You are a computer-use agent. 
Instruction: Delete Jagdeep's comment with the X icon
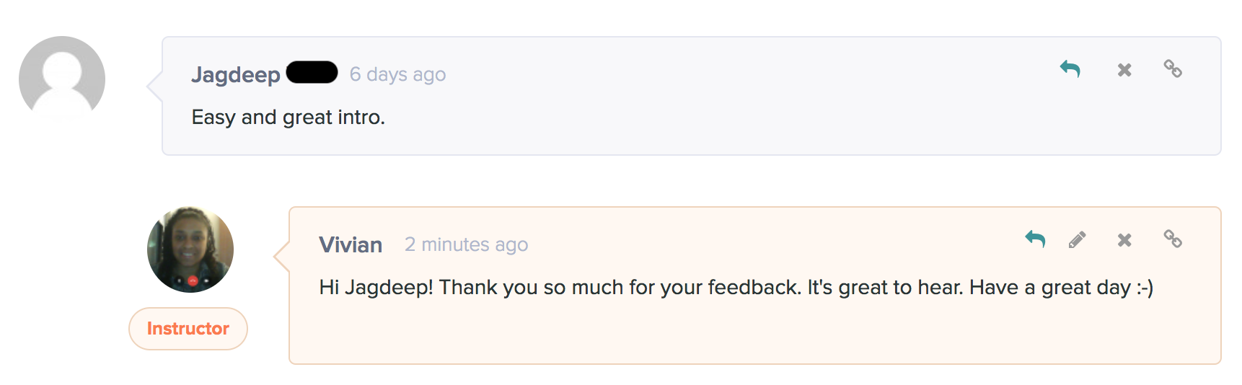click(1124, 70)
